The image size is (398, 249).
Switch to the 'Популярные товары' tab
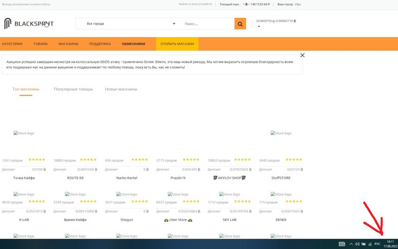click(x=73, y=89)
